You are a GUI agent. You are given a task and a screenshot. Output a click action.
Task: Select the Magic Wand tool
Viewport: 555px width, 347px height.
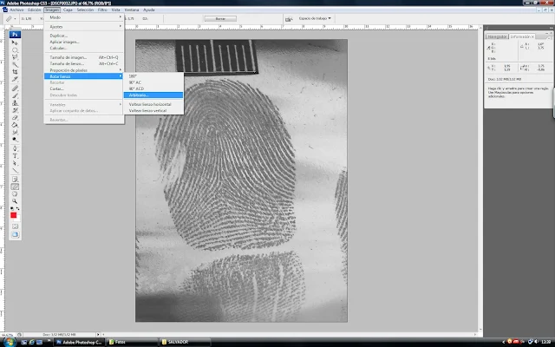(15, 64)
